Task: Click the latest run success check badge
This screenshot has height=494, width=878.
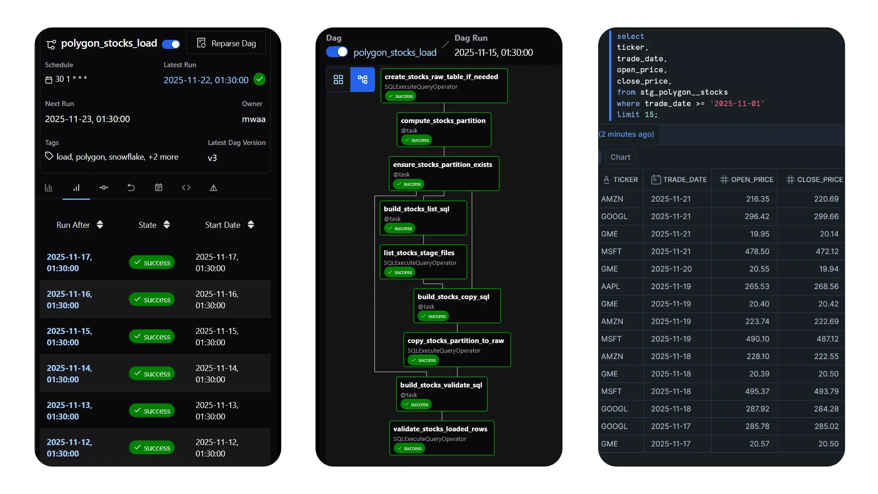Action: coord(259,79)
